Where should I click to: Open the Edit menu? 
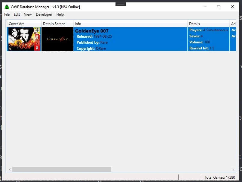click(x=17, y=14)
